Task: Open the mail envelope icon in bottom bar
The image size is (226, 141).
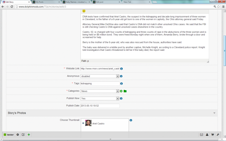Action: coord(201,135)
